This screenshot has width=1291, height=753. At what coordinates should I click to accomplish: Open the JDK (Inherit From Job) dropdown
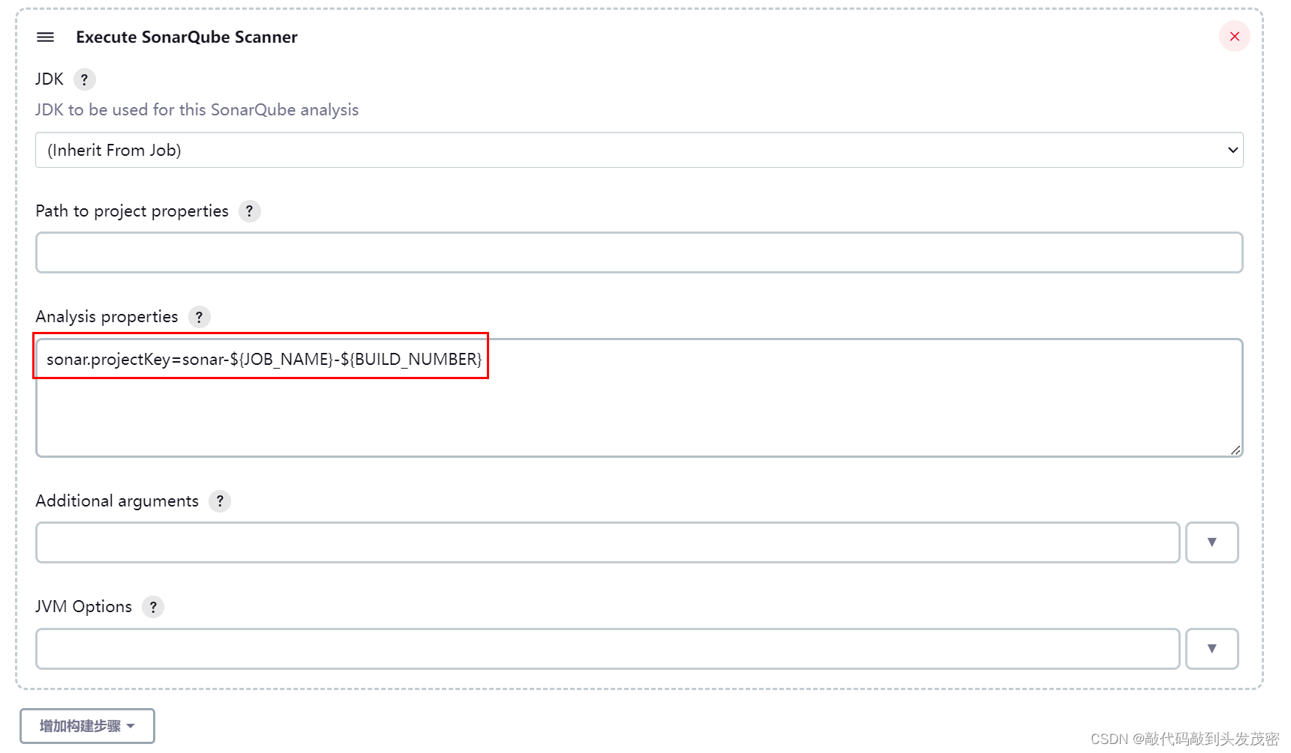[x=638, y=150]
